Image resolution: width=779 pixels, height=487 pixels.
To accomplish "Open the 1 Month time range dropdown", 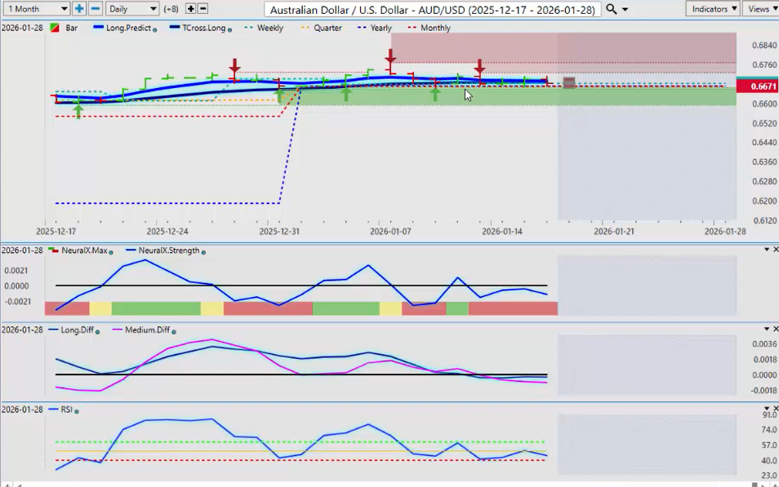I will click(x=36, y=8).
